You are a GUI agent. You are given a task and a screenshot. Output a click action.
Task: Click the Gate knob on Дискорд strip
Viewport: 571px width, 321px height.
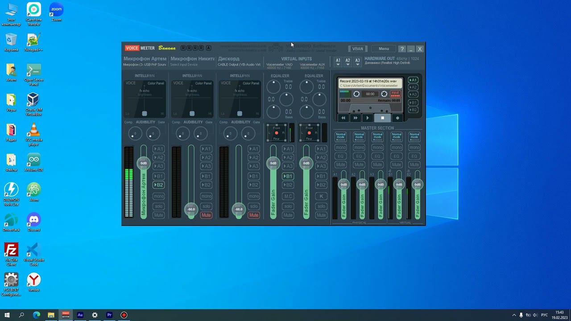pyautogui.click(x=248, y=133)
